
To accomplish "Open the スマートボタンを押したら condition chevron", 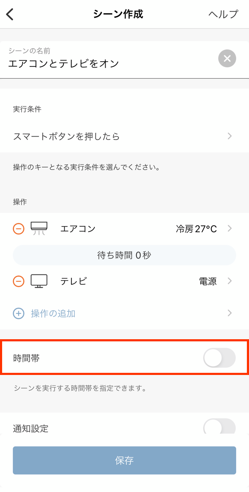I will tap(230, 136).
